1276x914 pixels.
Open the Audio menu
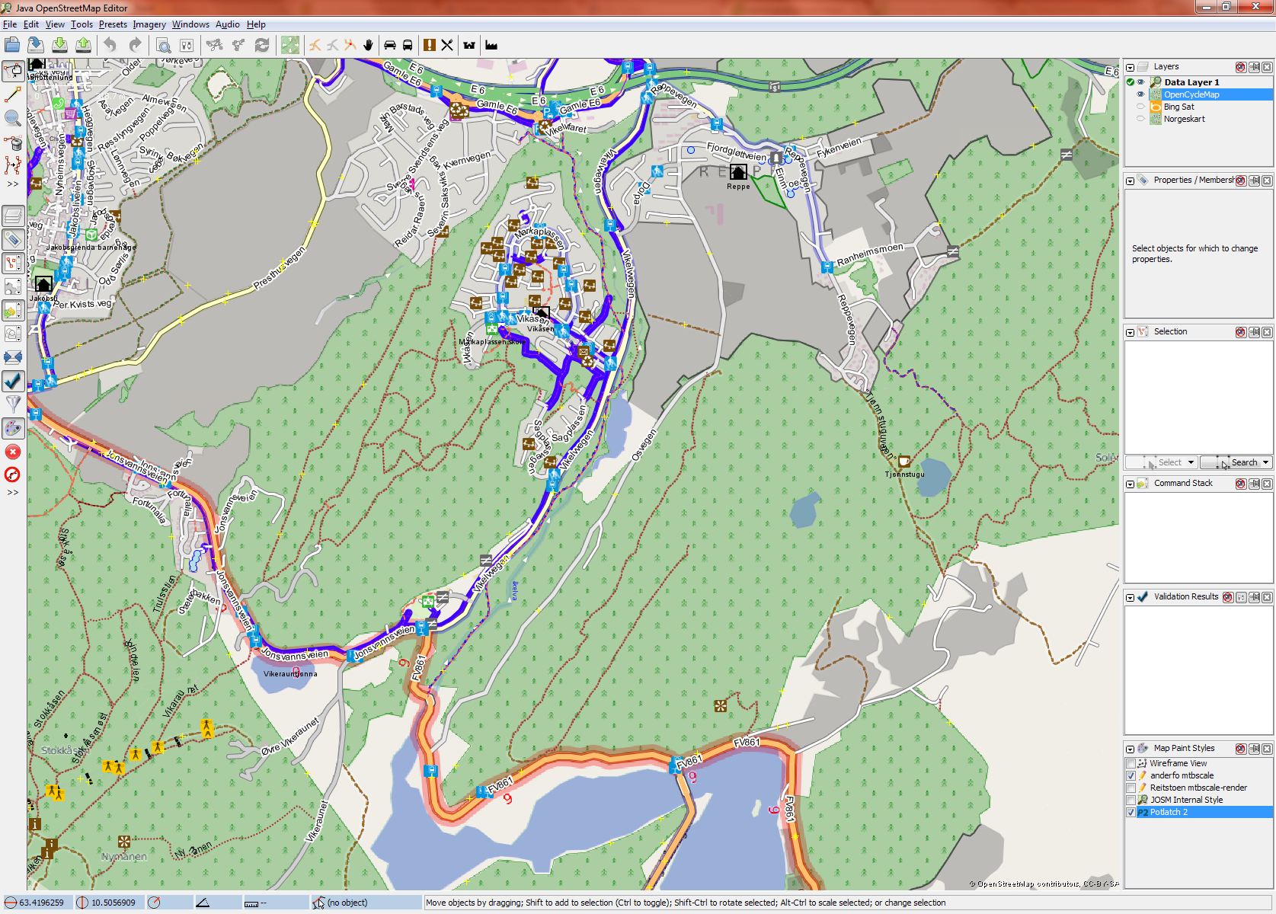click(x=228, y=24)
